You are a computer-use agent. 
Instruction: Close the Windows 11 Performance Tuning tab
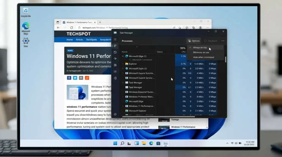(95, 23)
